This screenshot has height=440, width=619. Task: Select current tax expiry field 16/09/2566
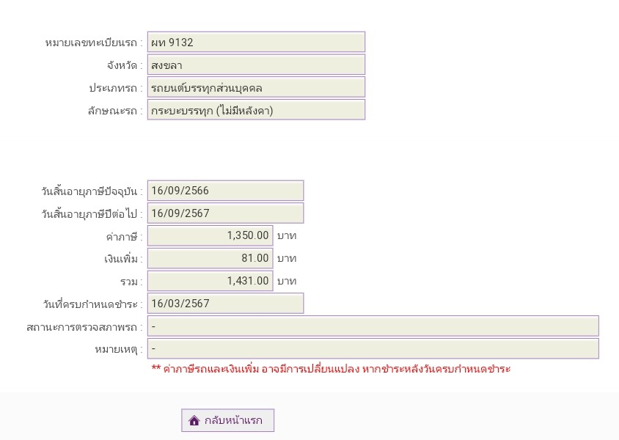[225, 191]
